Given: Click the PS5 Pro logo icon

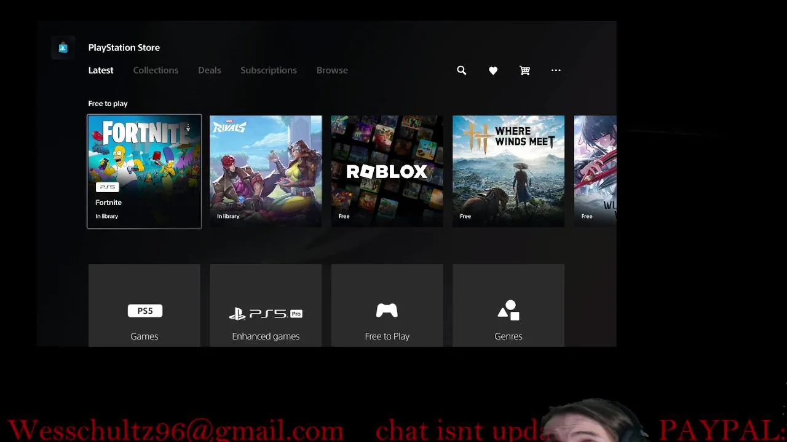Looking at the screenshot, I should [266, 314].
